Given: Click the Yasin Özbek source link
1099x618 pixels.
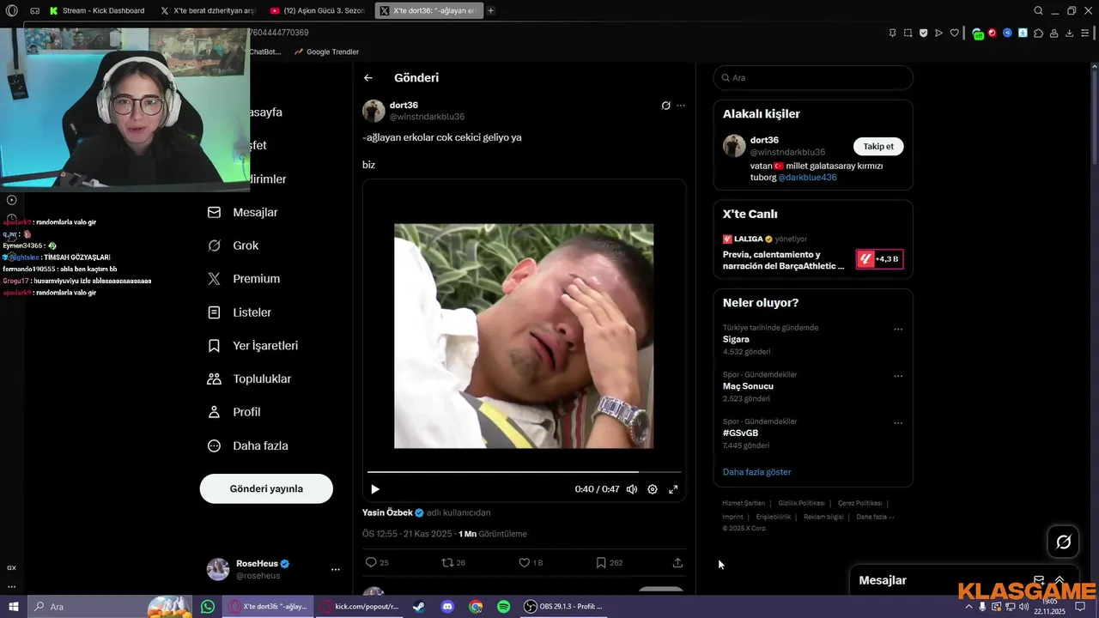Looking at the screenshot, I should coord(393,512).
